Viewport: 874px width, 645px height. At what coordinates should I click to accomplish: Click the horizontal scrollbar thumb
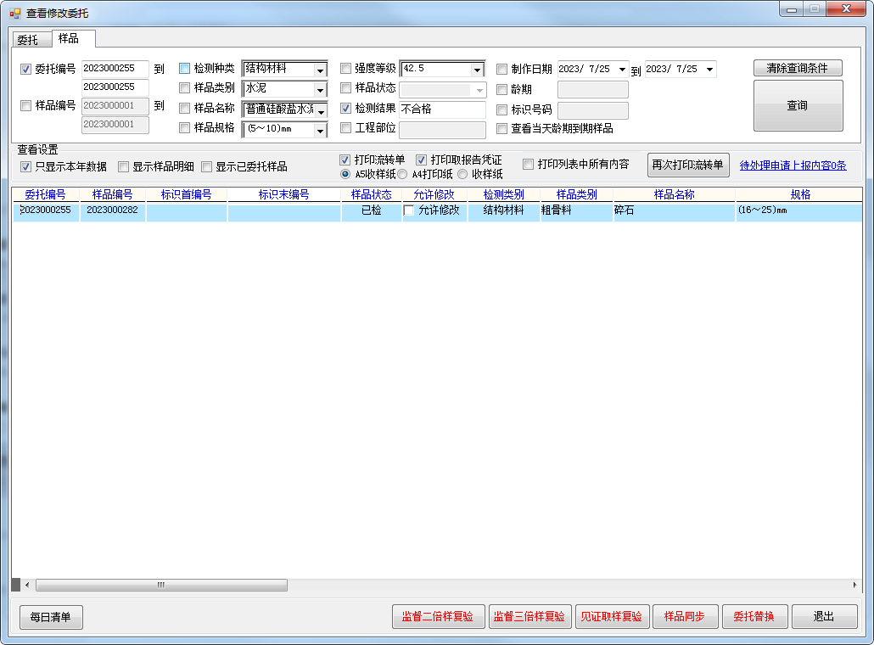point(161,585)
